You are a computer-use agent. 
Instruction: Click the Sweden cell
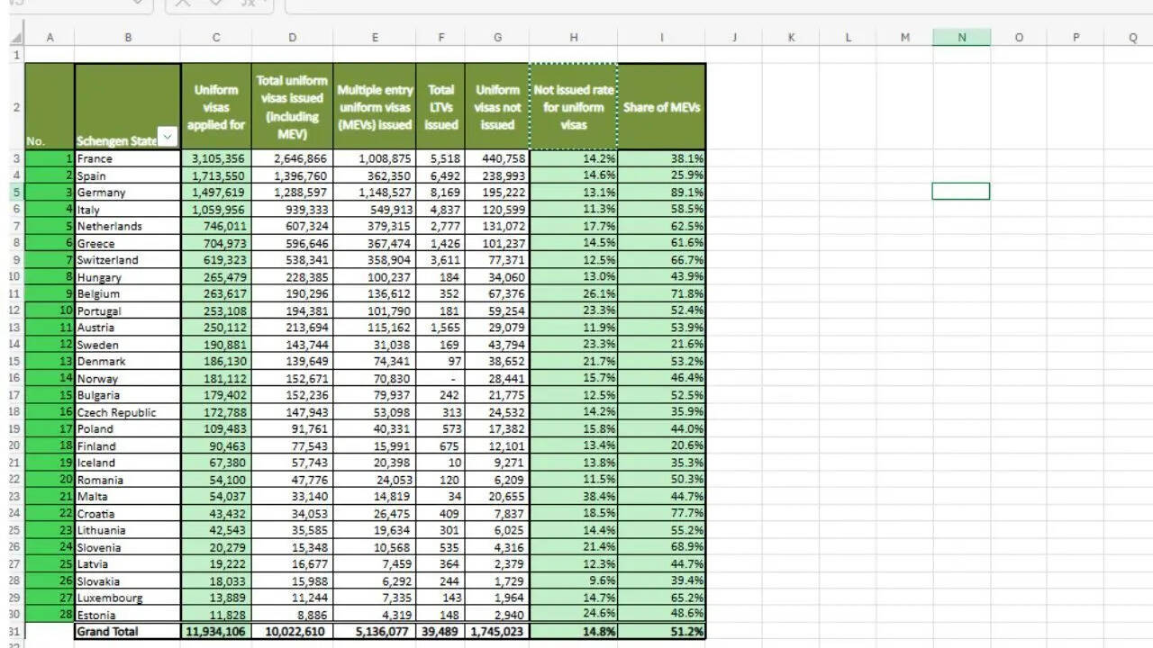tap(127, 344)
